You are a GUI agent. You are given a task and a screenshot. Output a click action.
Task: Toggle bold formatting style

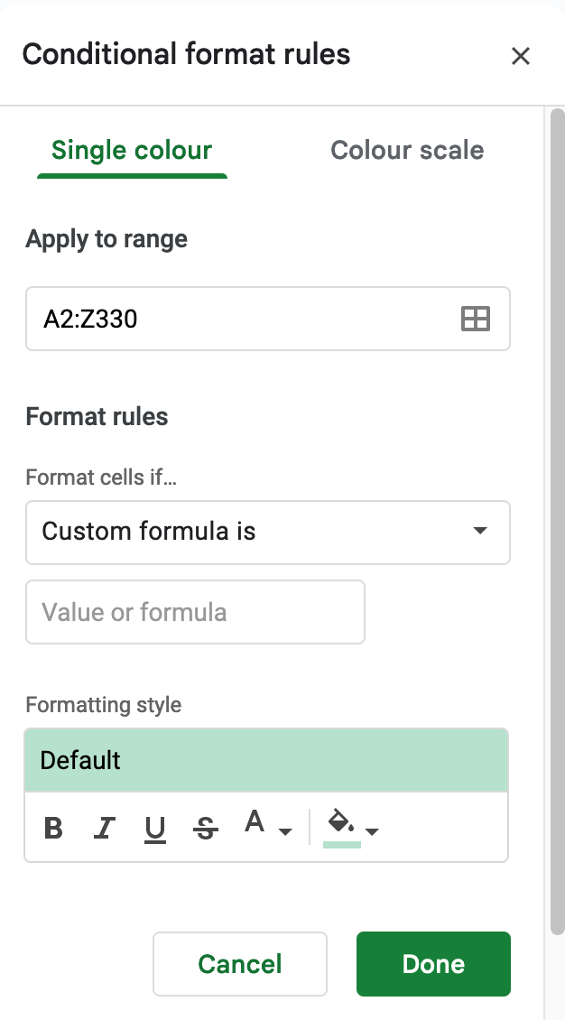(x=52, y=828)
